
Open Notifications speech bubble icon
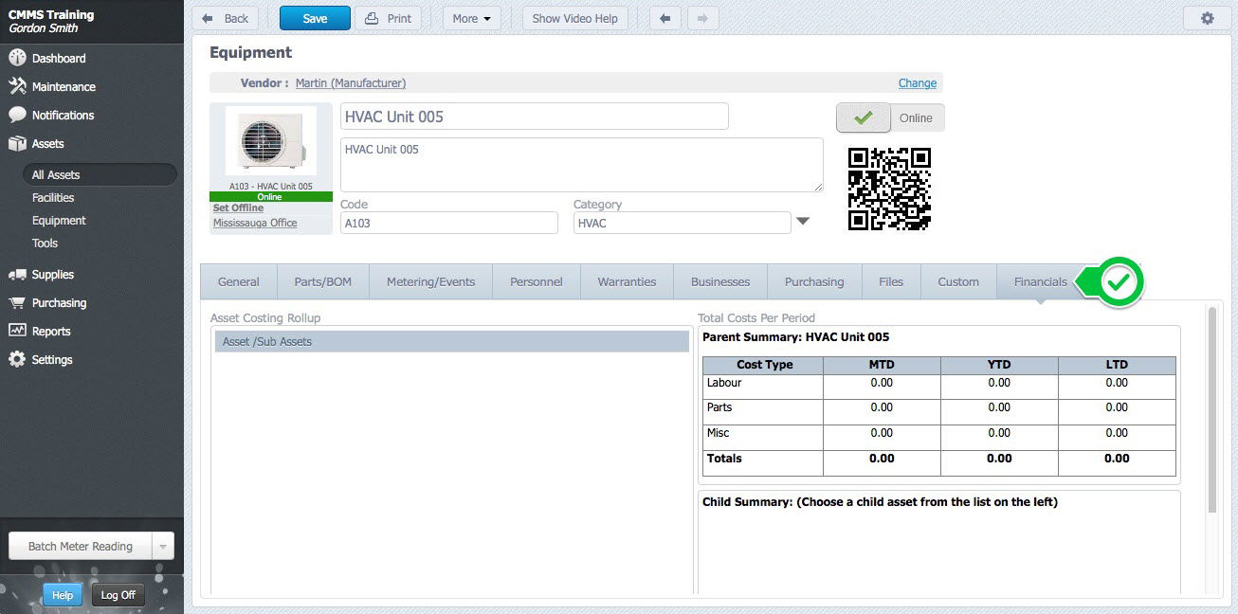point(17,115)
